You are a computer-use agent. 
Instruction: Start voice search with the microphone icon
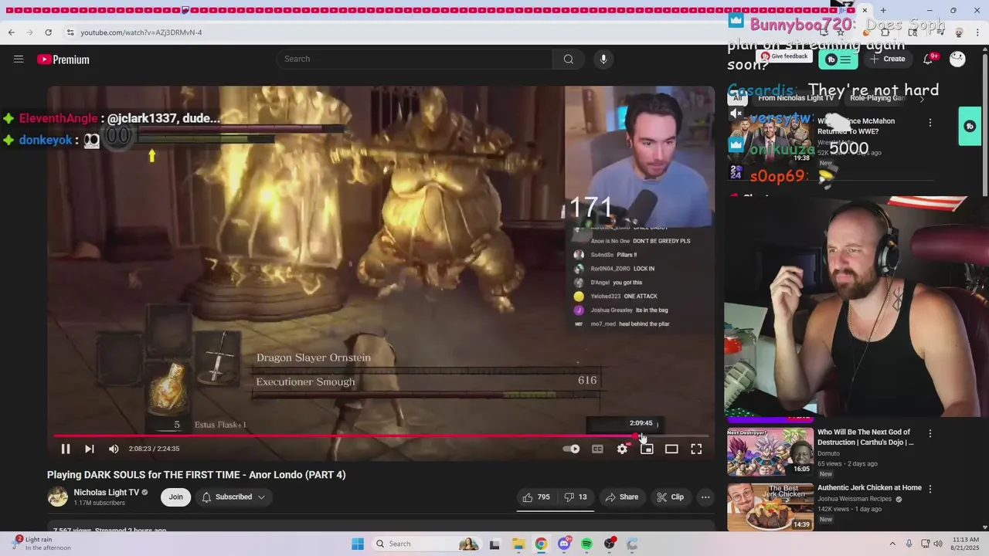pos(603,59)
